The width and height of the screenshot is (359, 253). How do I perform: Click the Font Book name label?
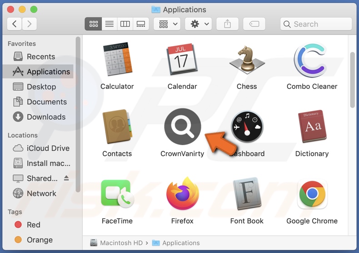pos(247,221)
